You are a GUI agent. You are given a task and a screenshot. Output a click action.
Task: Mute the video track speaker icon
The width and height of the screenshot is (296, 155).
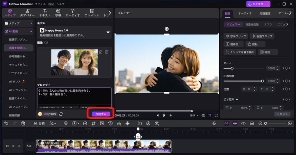19,146
